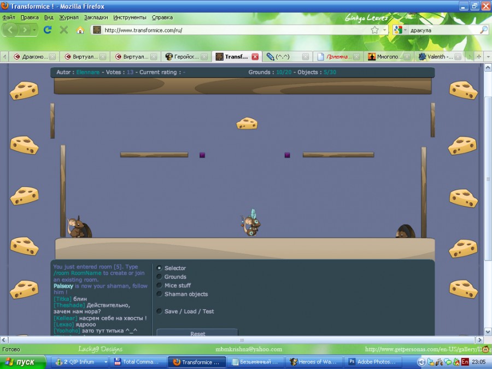
Task: Go back with the Firefox back arrow
Action: (10, 30)
